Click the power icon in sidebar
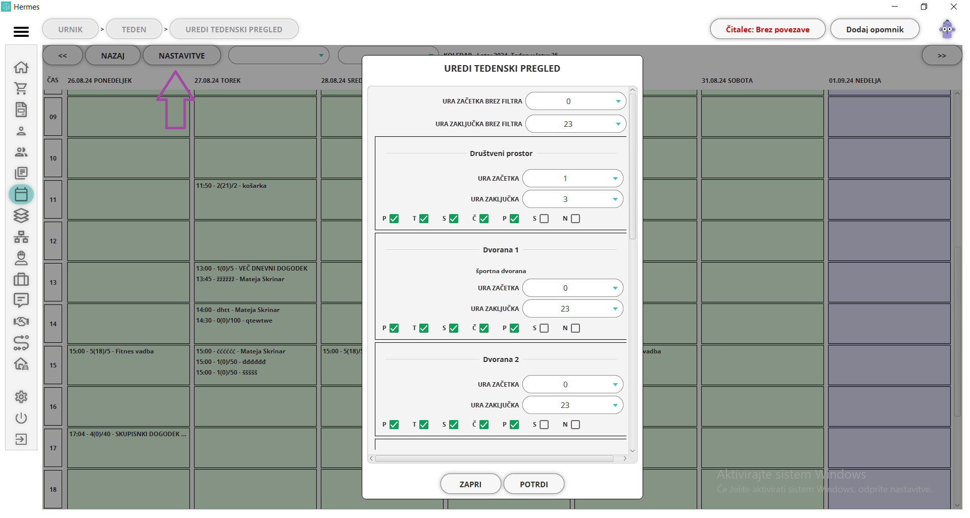Viewport: 970px width, 518px height. [21, 418]
